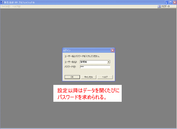Focus the パスワード input field
Image resolution: width=177 pixels, height=129 pixels.
pyautogui.click(x=95, y=67)
